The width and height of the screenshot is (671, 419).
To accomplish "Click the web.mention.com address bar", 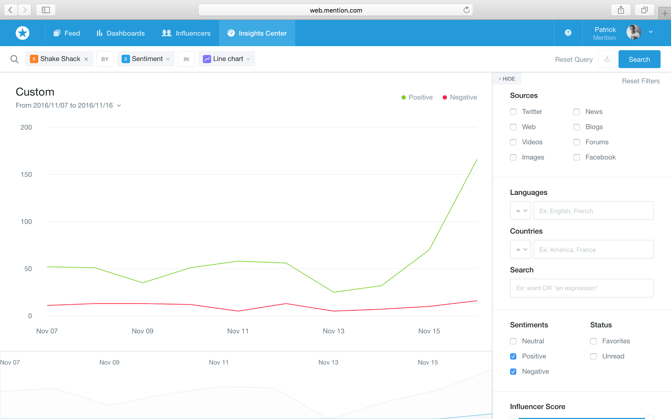I will (x=335, y=10).
